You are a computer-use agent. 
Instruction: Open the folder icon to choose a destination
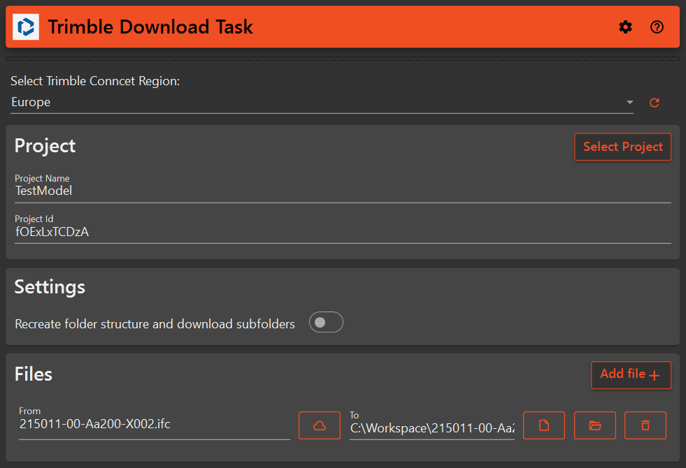click(594, 425)
